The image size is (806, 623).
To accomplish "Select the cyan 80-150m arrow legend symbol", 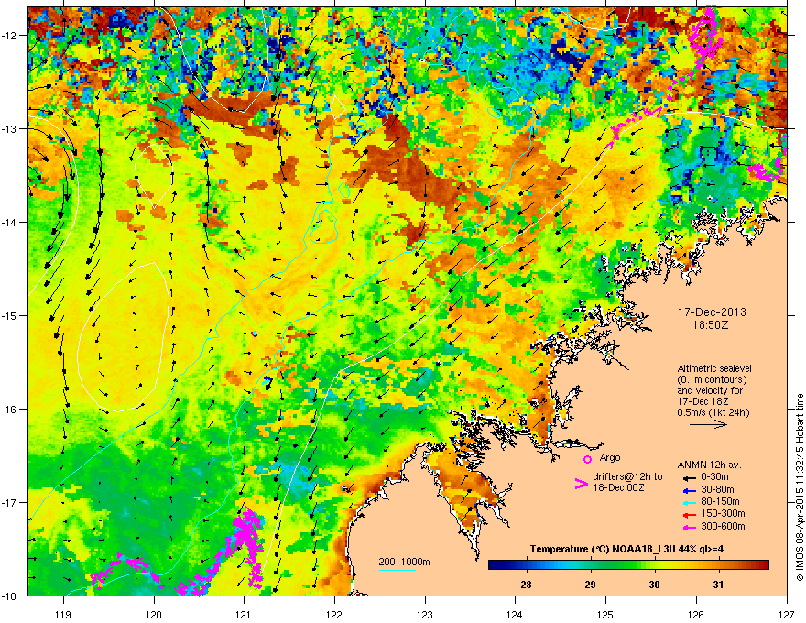I will point(688,502).
